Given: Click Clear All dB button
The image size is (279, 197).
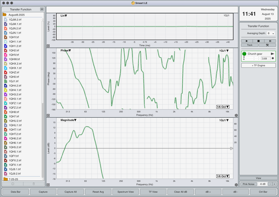Looking at the screenshot, I should click(x=181, y=192).
